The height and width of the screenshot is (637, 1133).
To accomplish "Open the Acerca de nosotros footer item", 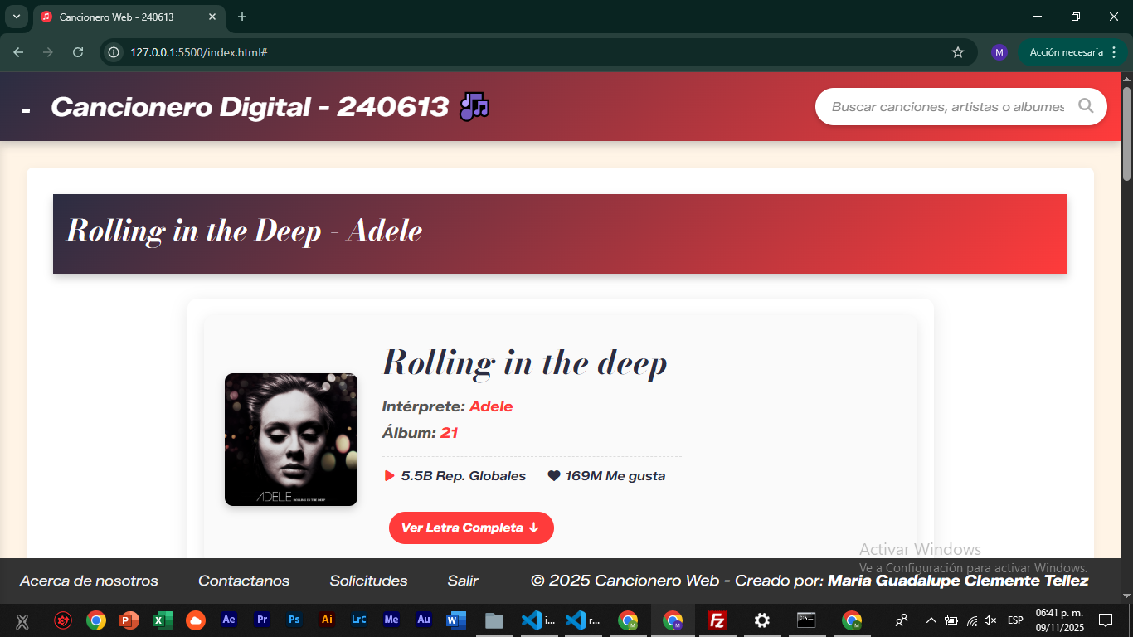I will [89, 581].
